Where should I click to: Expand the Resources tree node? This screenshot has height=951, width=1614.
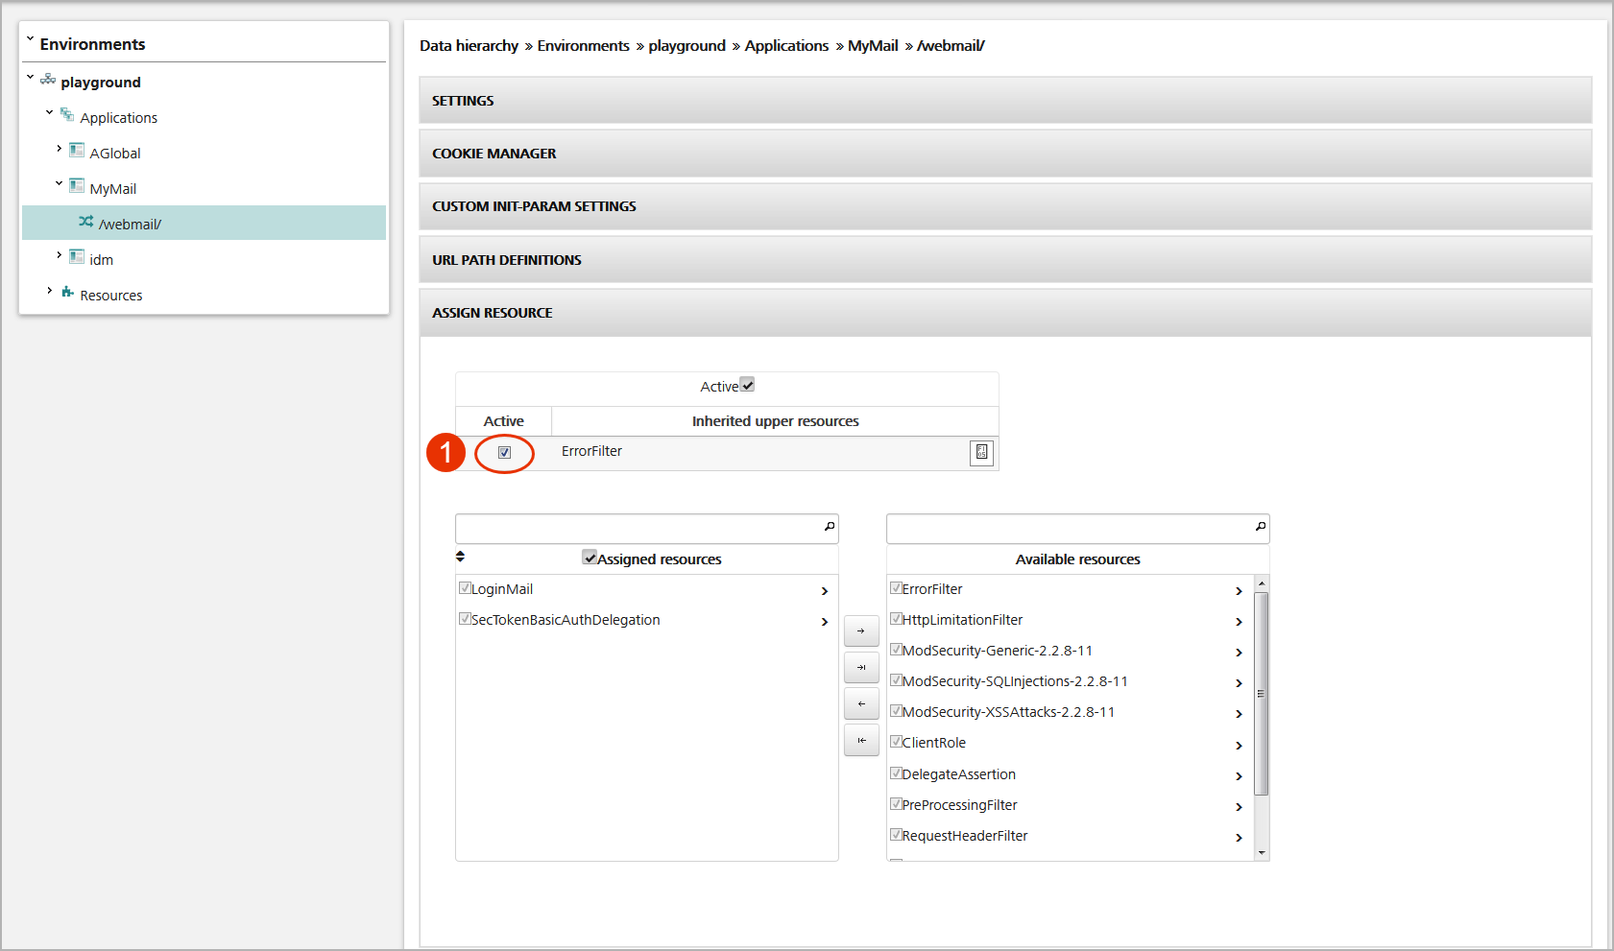pos(49,291)
